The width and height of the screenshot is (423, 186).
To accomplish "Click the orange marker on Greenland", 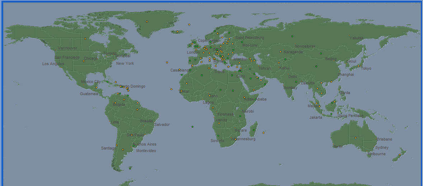I will point(147,22).
